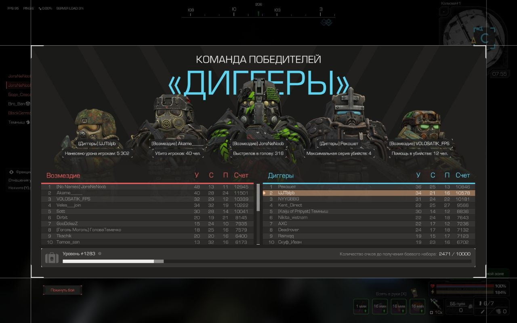Click the badge icon next to Bro_Ban
517x323 pixels.
pyautogui.click(x=28, y=104)
